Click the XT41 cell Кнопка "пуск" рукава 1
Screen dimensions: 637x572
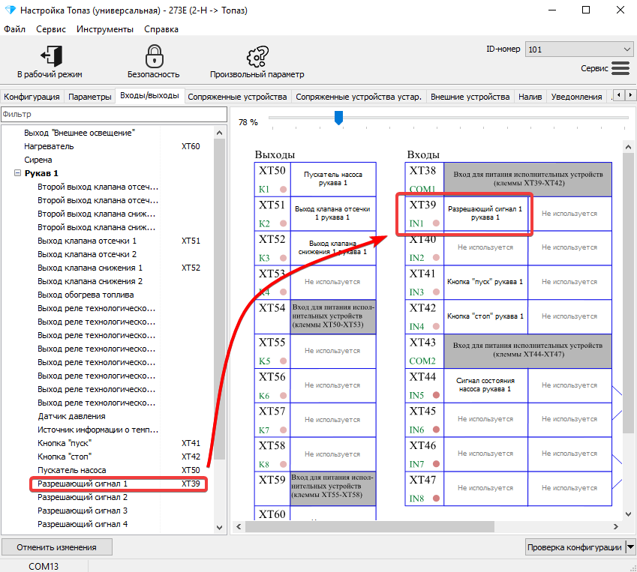tap(485, 282)
